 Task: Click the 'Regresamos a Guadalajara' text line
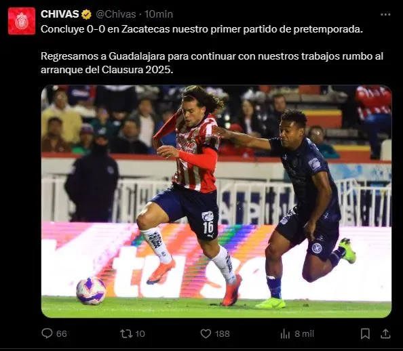pyautogui.click(x=212, y=56)
